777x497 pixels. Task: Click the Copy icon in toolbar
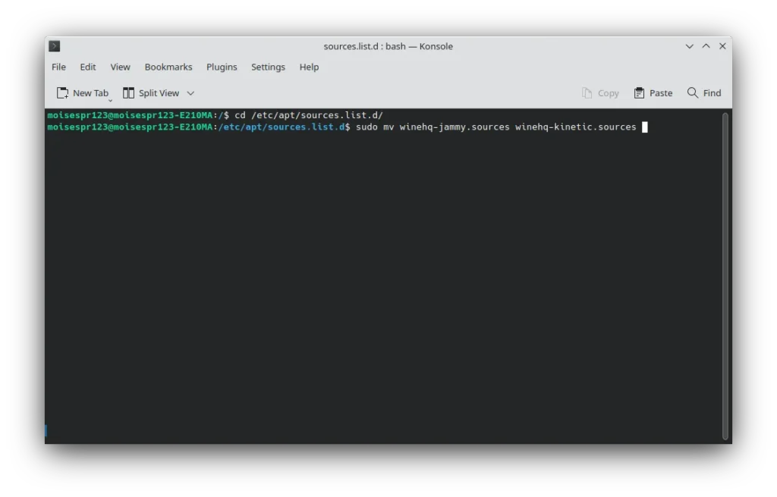(587, 92)
